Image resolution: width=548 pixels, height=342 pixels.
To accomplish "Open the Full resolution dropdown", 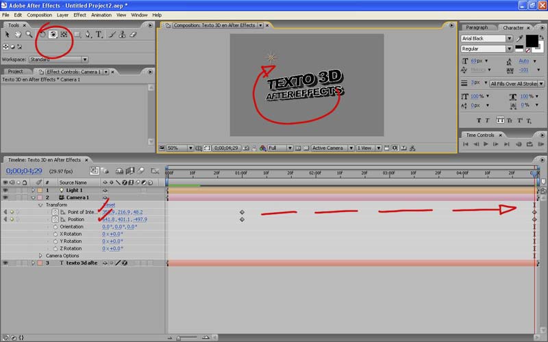I will (x=280, y=148).
